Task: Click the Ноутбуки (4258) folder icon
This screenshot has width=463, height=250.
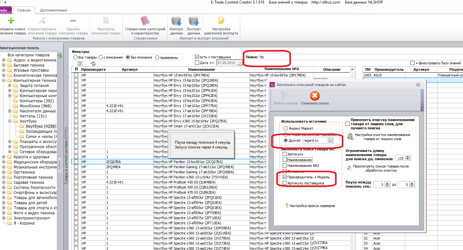Action: pyautogui.click(x=22, y=126)
